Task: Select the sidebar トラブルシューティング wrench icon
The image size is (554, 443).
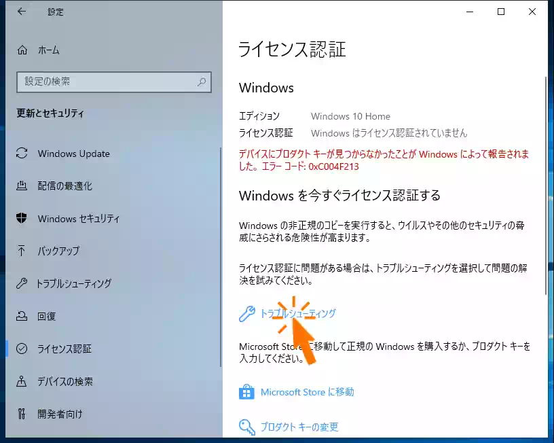Action: tap(22, 283)
